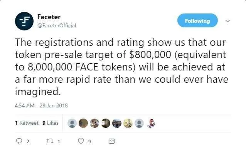Open the 4:54 AM - 29 Jan 2018 timestamp
246x149 pixels.
[41, 105]
